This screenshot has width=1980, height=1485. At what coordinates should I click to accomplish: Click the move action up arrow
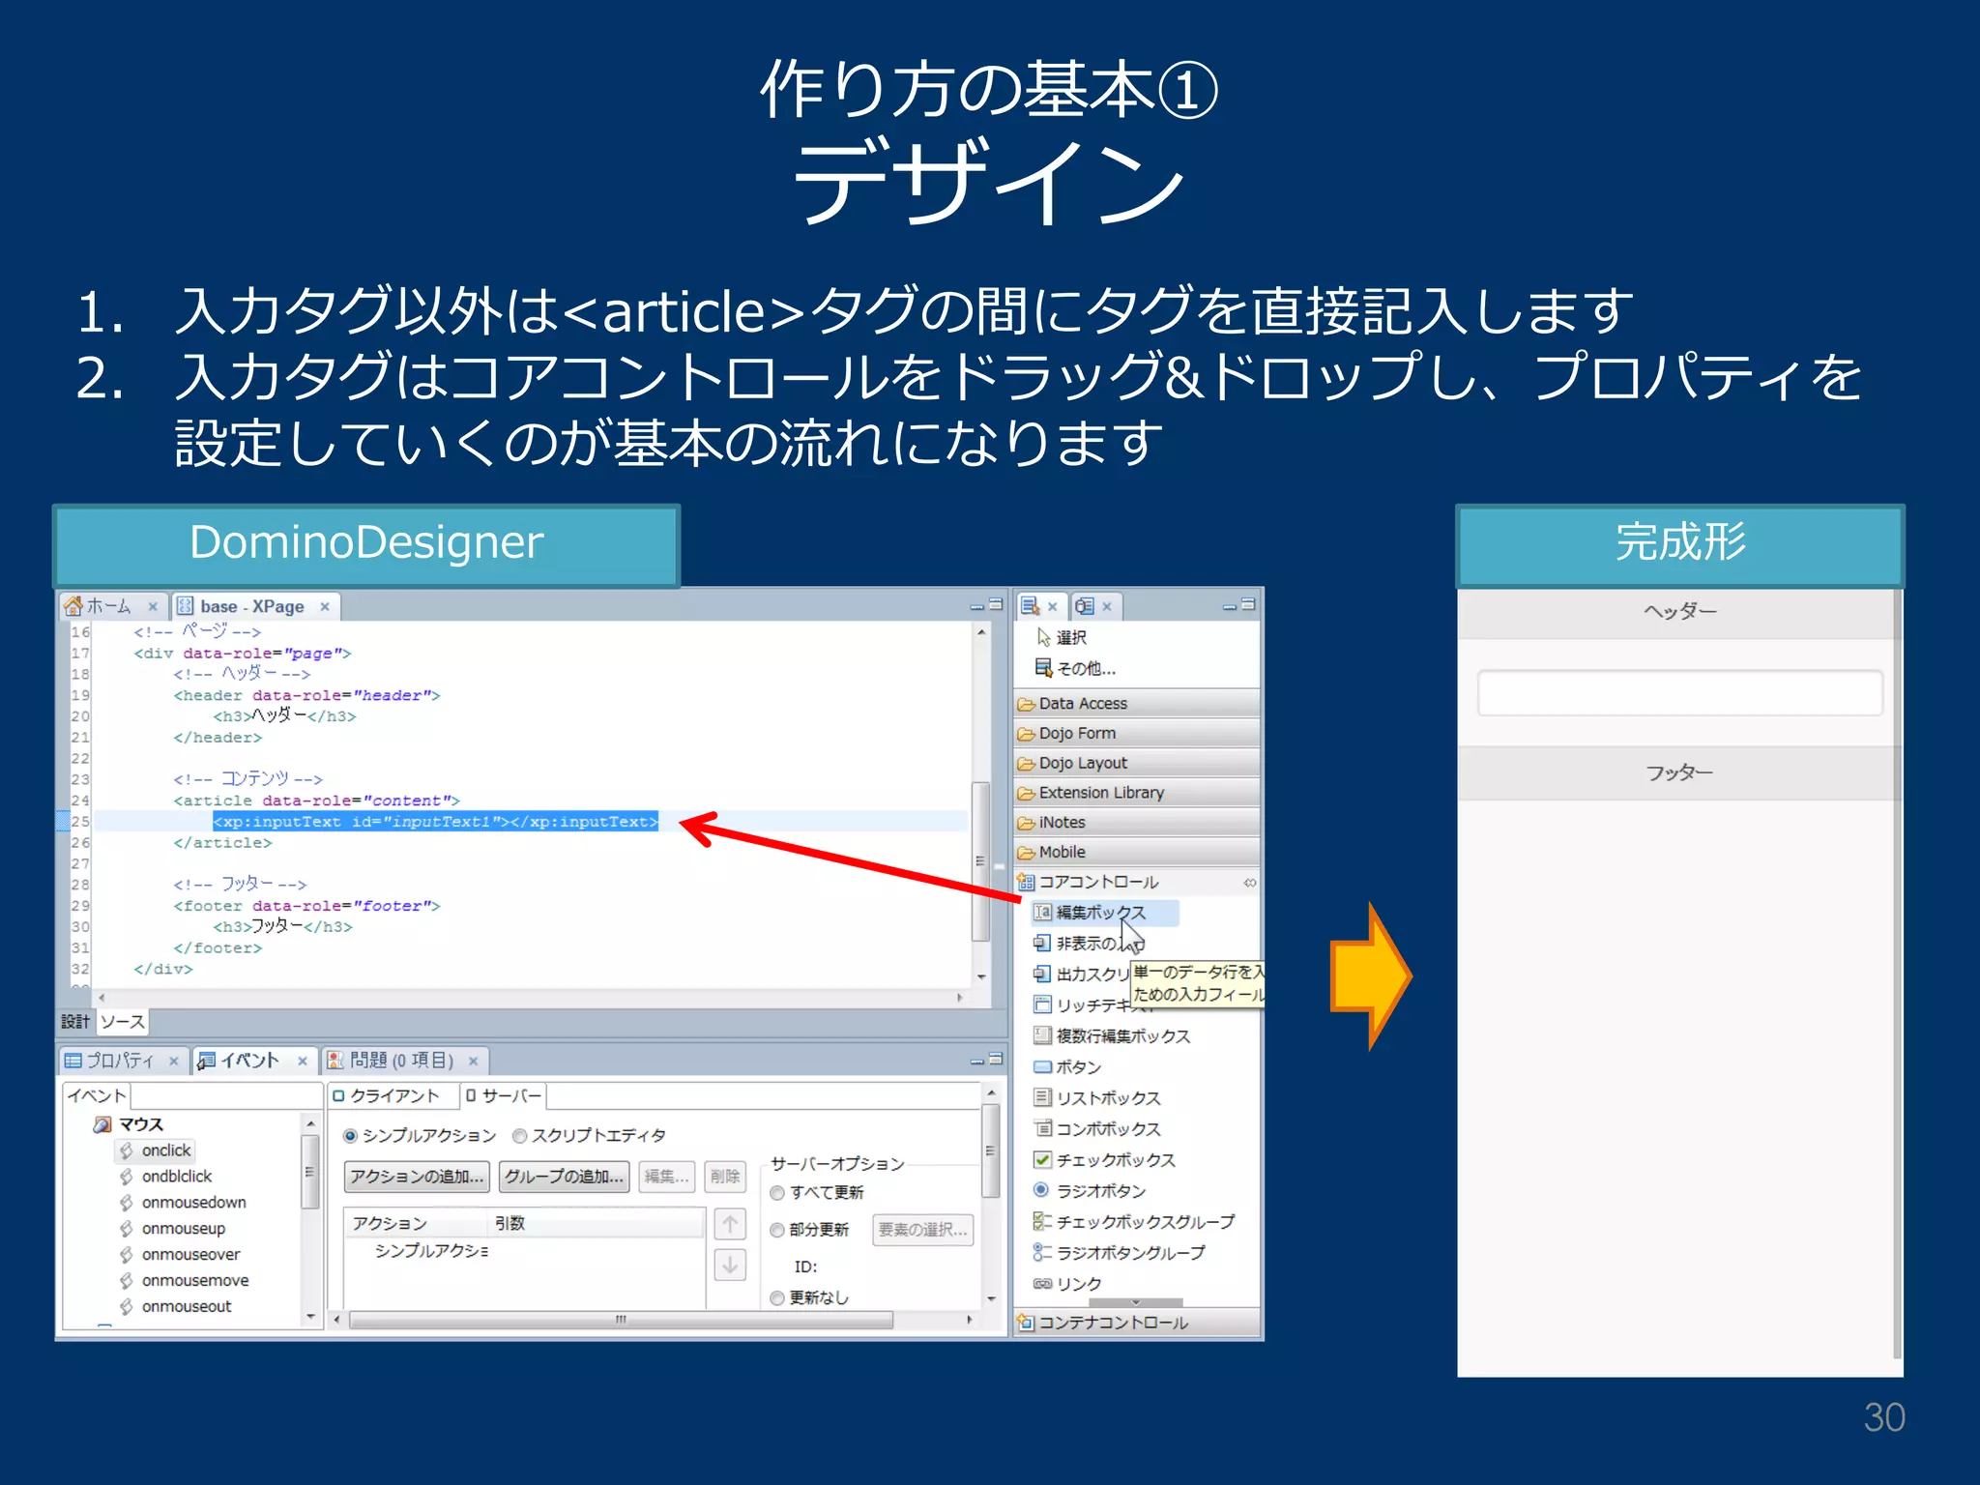click(x=730, y=1225)
